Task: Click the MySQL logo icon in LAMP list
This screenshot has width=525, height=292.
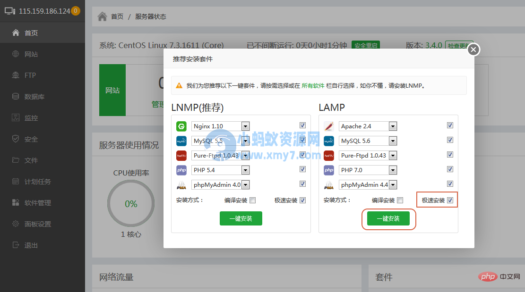Action: click(329, 141)
